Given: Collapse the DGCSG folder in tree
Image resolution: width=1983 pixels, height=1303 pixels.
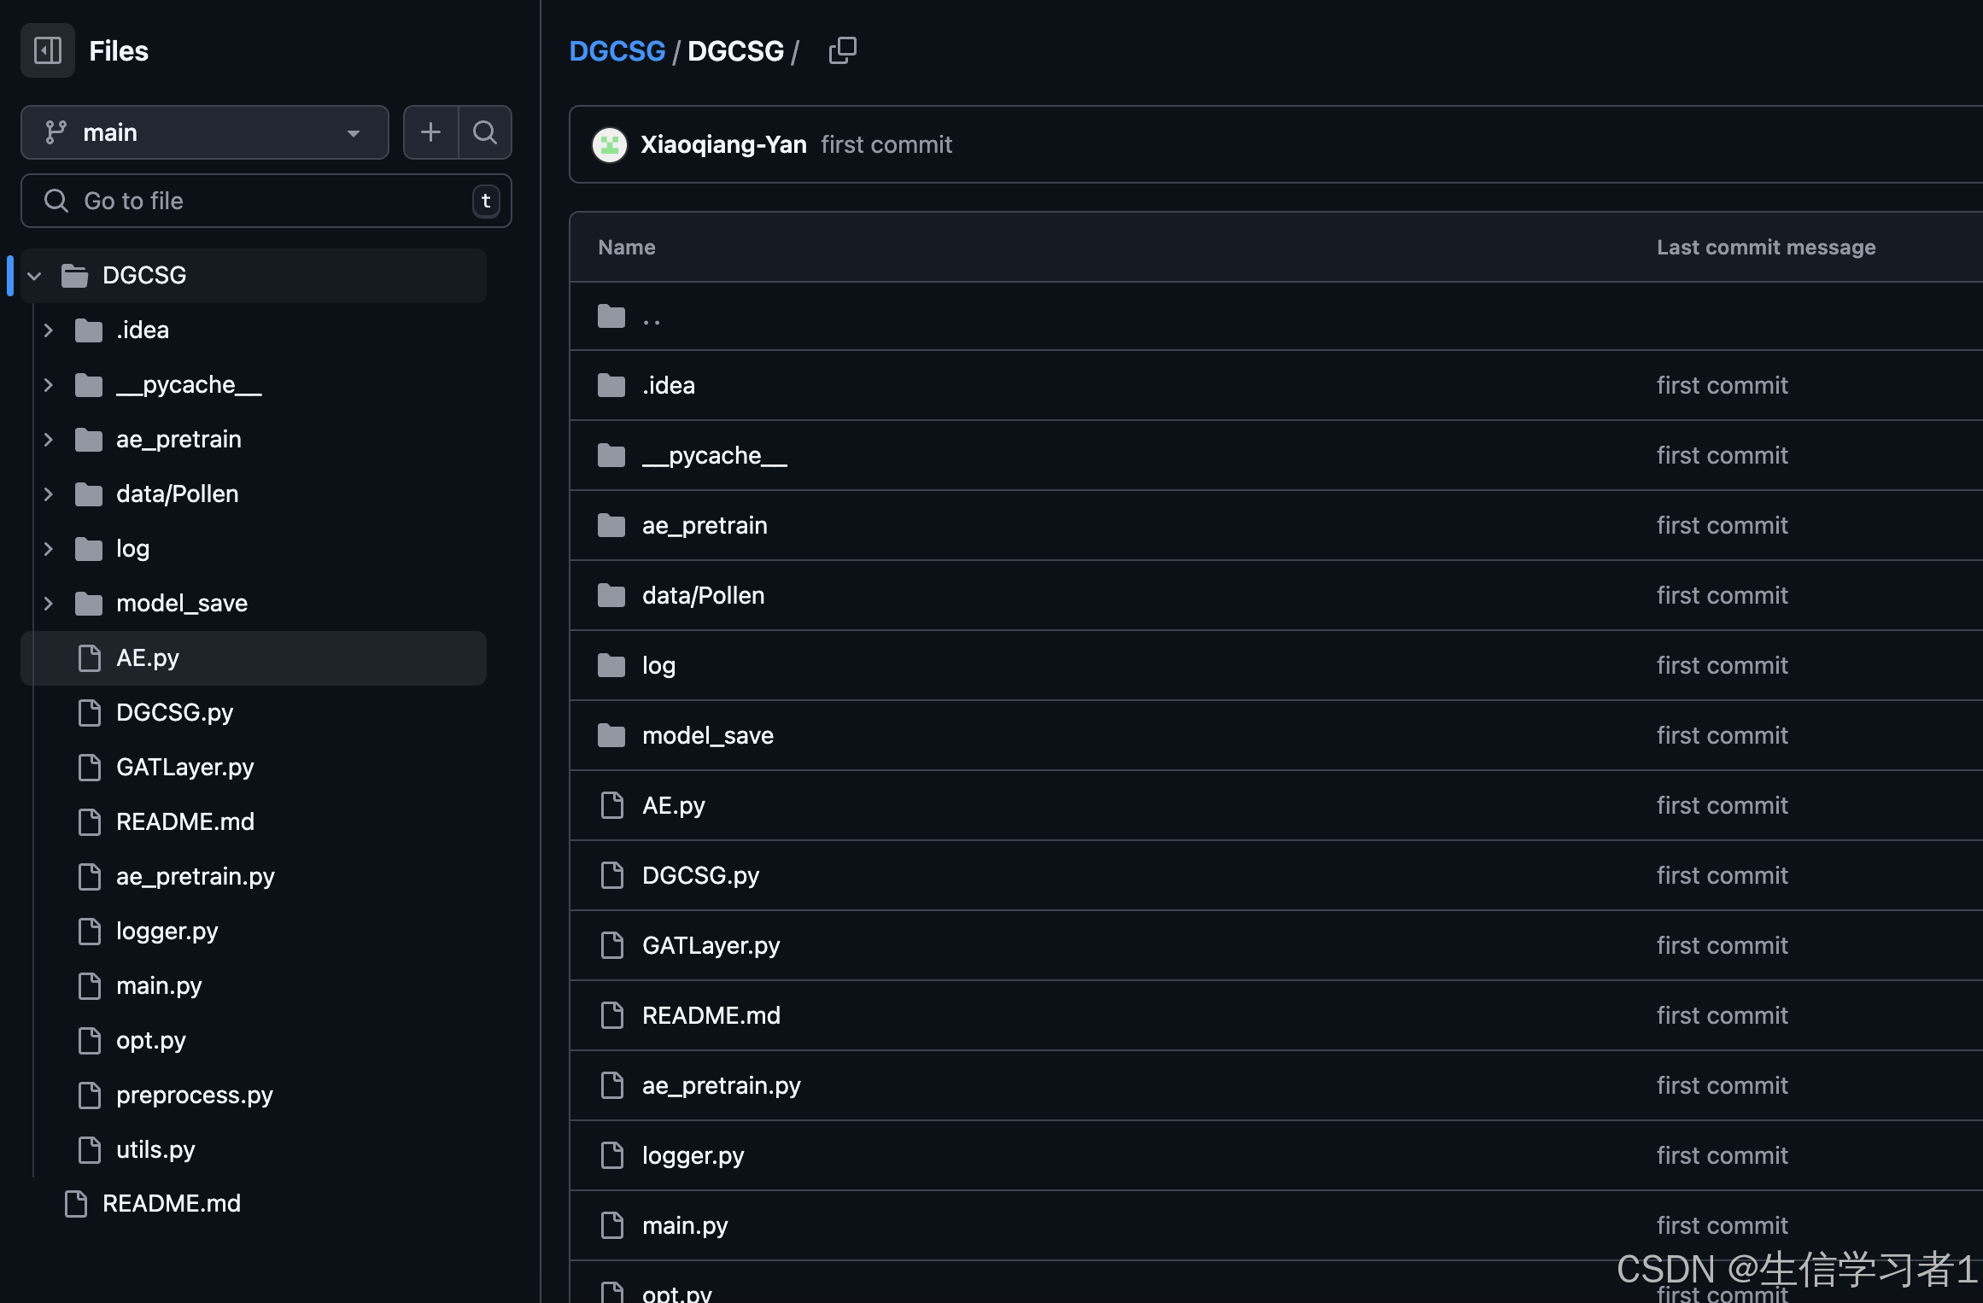Looking at the screenshot, I should coord(35,276).
